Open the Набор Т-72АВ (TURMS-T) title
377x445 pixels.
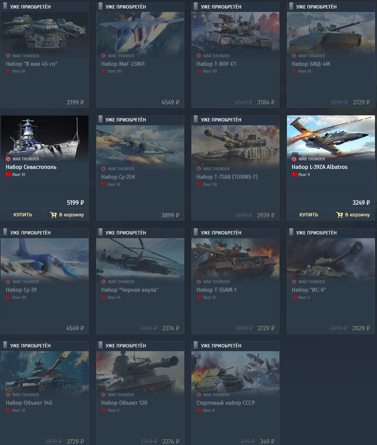click(x=227, y=177)
